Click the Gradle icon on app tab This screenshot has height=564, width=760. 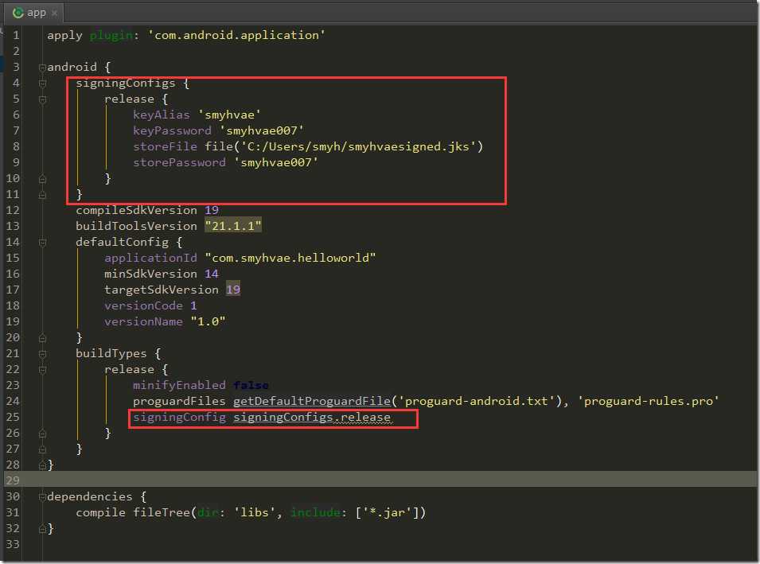point(18,13)
